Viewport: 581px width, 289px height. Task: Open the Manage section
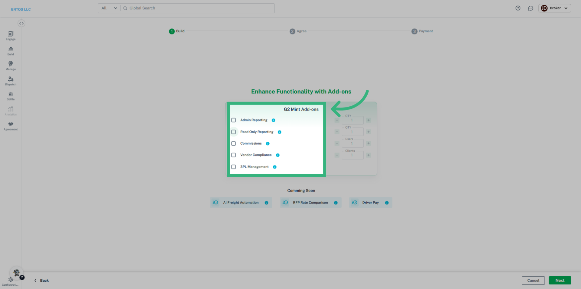coord(10,65)
